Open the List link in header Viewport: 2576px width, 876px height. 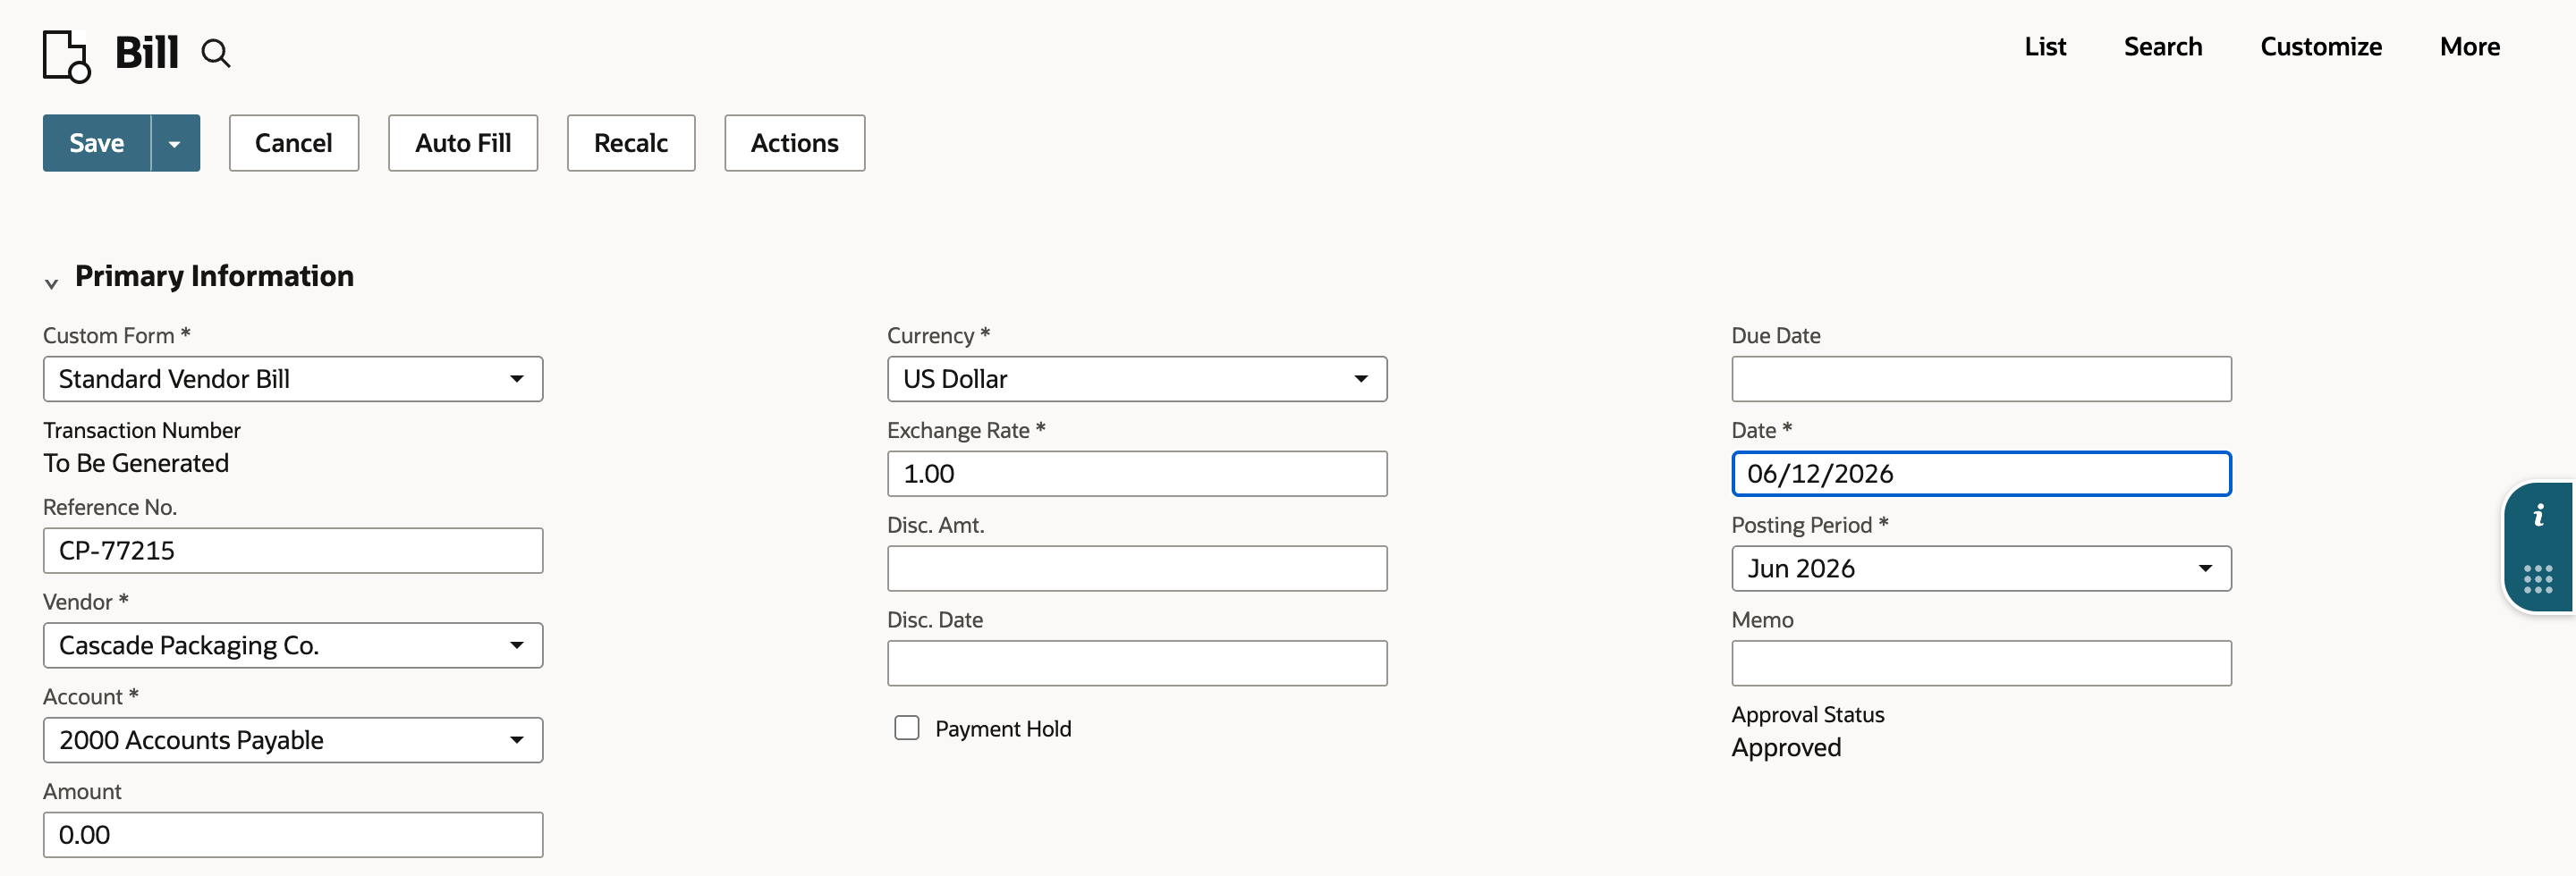(x=2045, y=47)
